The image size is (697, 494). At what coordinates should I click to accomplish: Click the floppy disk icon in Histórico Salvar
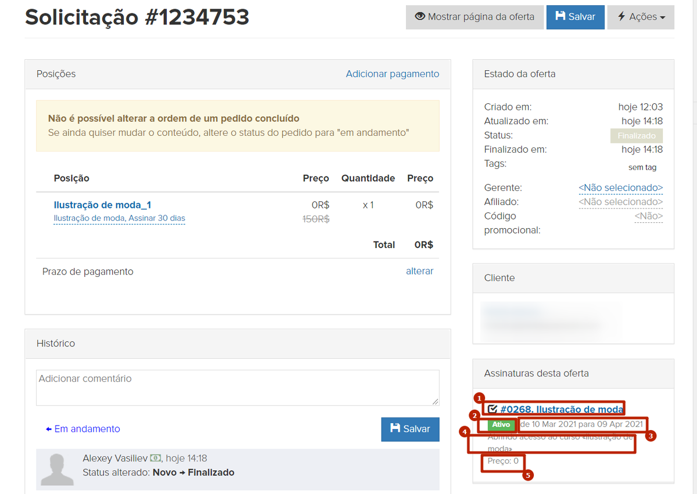click(396, 428)
